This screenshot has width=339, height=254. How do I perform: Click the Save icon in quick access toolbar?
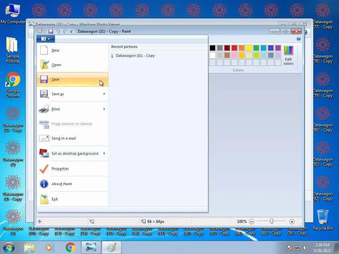point(51,31)
